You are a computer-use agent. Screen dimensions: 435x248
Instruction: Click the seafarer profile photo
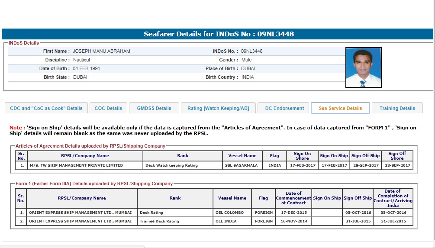(x=363, y=68)
